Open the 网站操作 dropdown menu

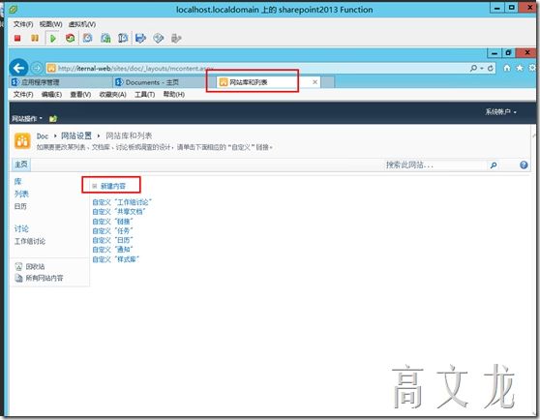(27, 119)
